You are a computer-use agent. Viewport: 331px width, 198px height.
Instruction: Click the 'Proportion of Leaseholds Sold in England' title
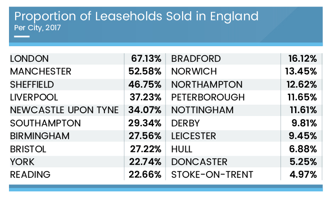click(x=137, y=16)
